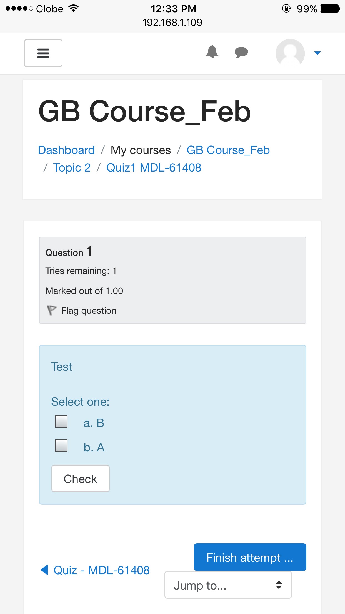345x614 pixels.
Task: Open Topic 2 breadcrumb link
Action: click(x=72, y=168)
